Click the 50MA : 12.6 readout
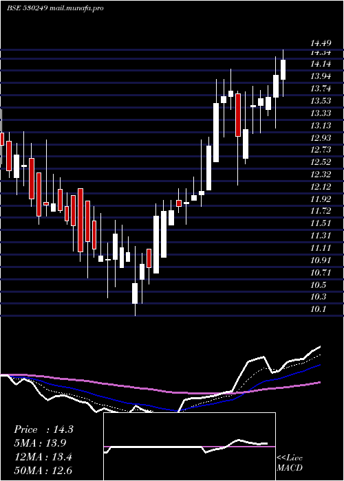 43,470
